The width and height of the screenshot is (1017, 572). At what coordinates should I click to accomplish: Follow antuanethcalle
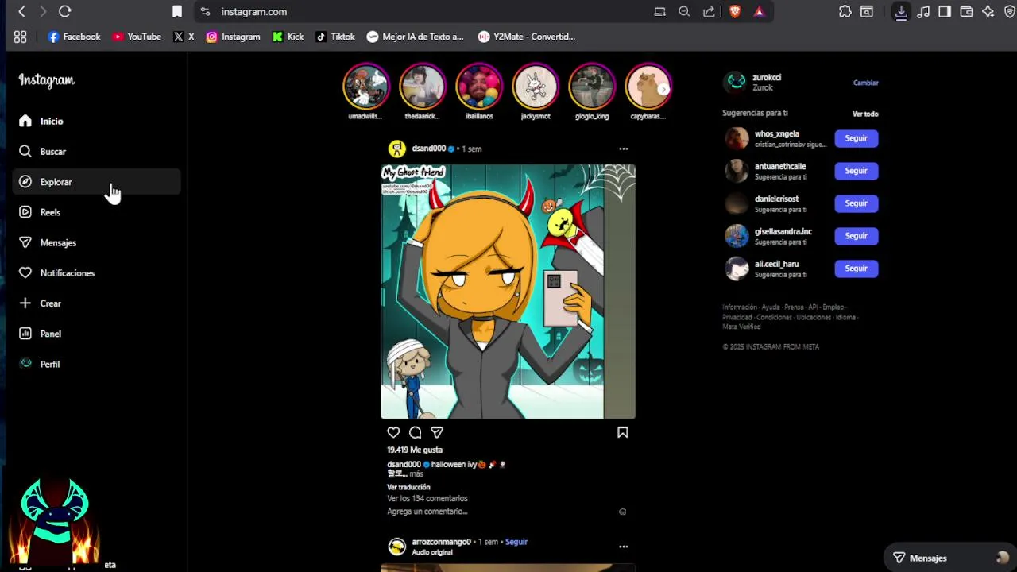[x=856, y=171]
